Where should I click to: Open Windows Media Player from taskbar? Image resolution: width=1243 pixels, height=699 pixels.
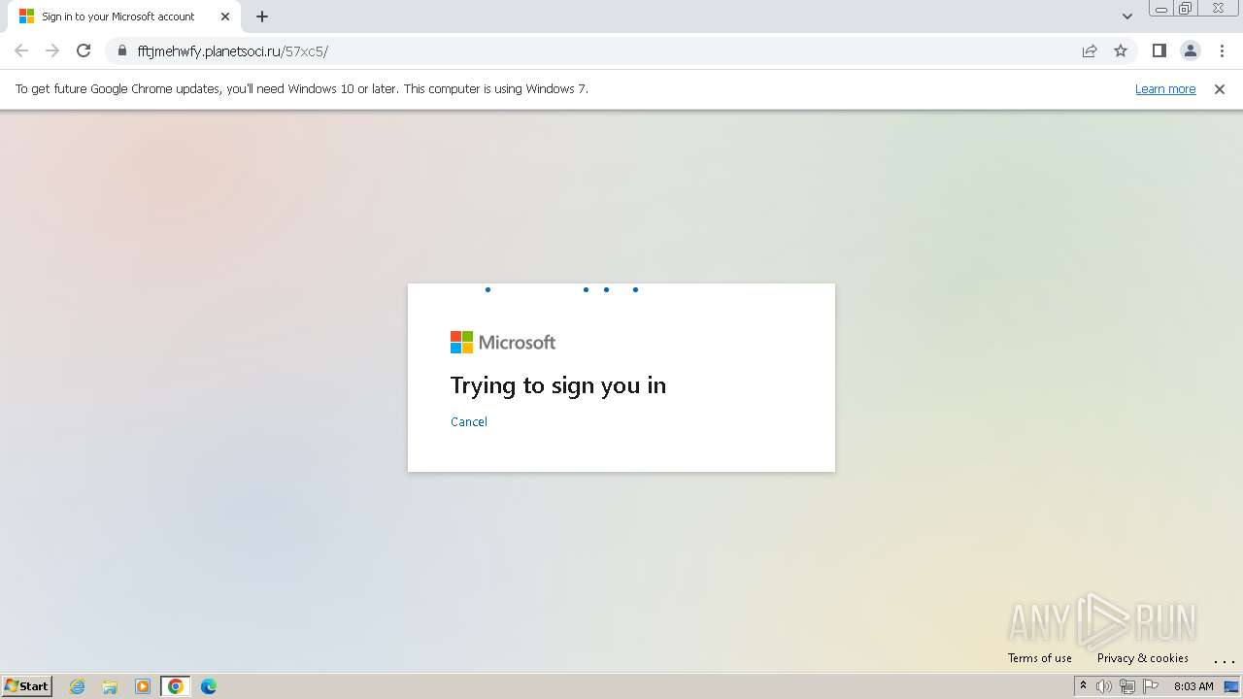point(143,686)
